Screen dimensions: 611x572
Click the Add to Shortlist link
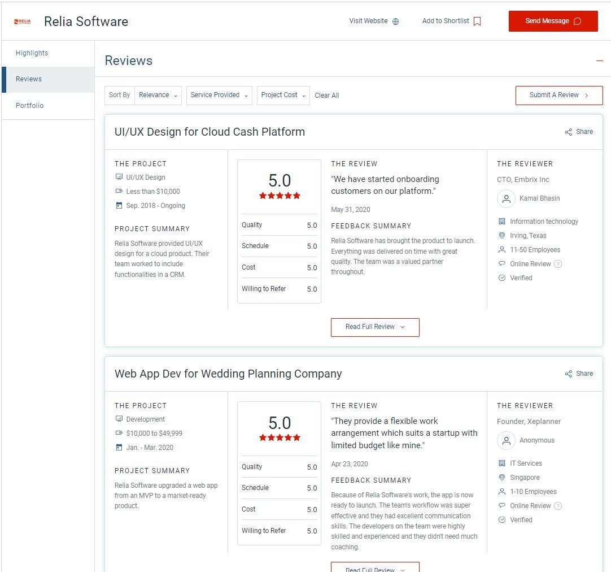pyautogui.click(x=451, y=21)
